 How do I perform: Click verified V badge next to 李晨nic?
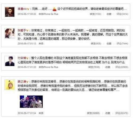[x=28, y=9]
